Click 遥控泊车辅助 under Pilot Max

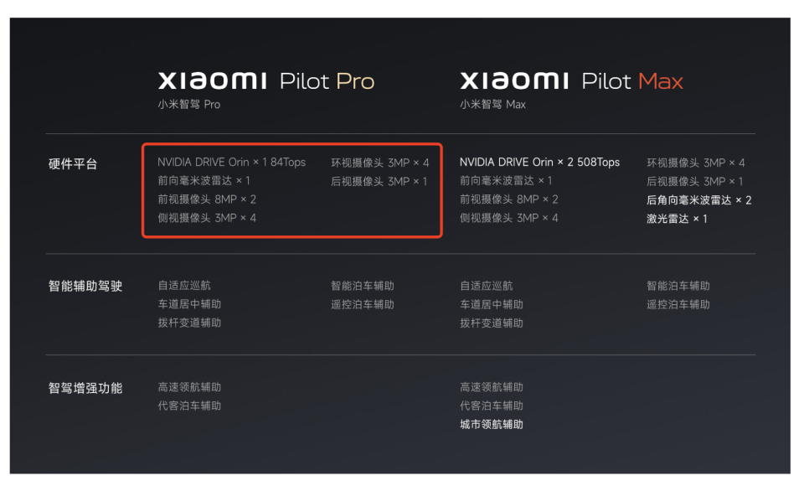pyautogui.click(x=678, y=304)
